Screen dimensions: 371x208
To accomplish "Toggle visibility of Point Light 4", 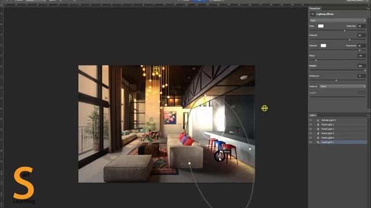I will (x=311, y=138).
